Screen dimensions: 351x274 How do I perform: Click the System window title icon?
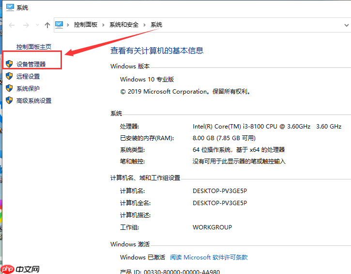[10, 7]
